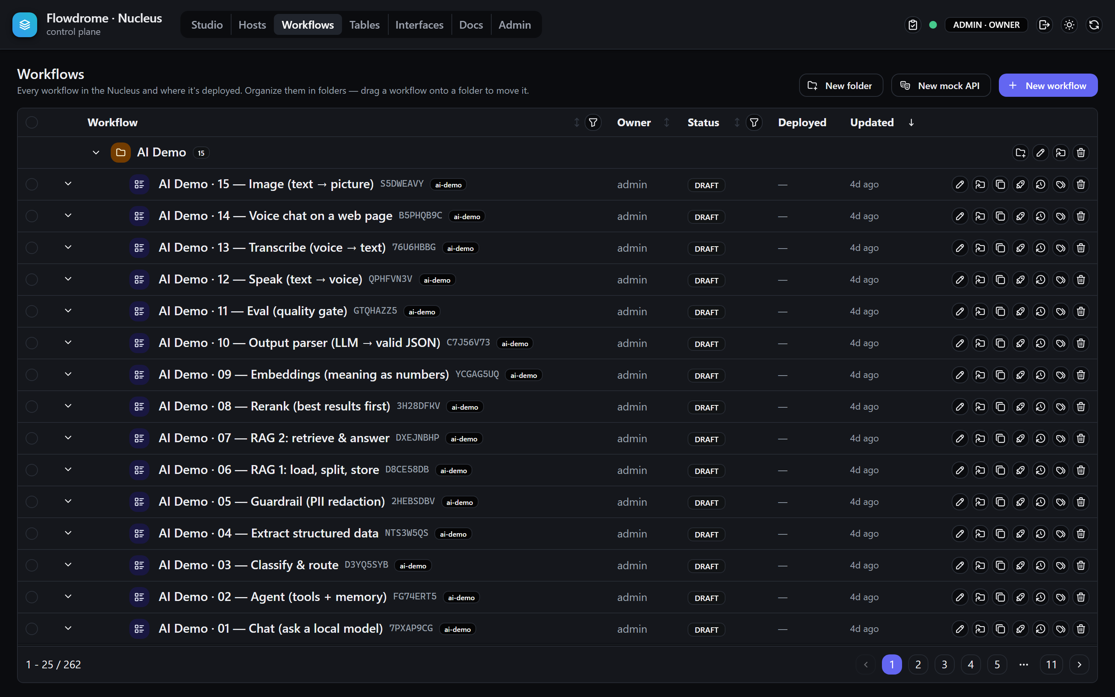Viewport: 1115px width, 697px height.
Task: Go to the next page arrow
Action: (x=1079, y=665)
